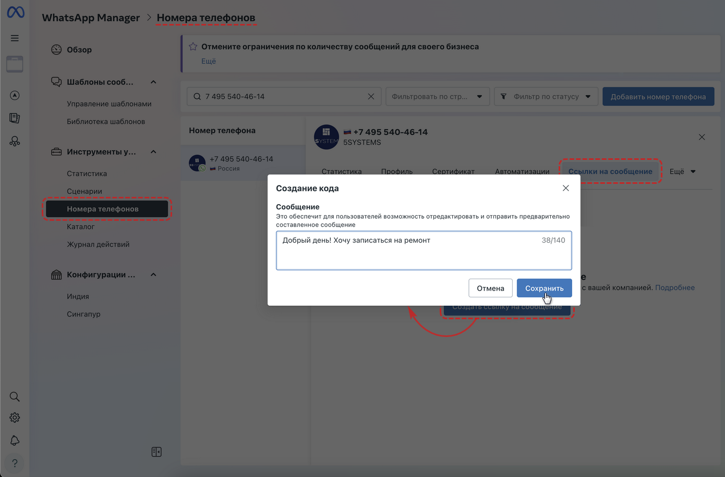Click the 'Отмена' button

coord(490,288)
